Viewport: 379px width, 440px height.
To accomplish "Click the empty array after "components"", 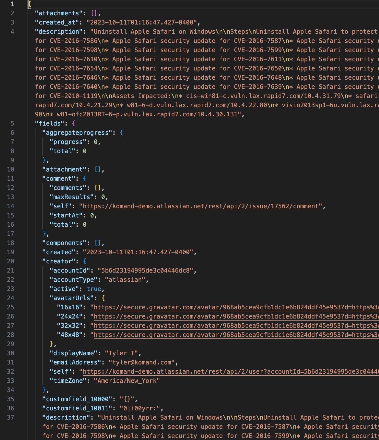I will tap(98, 243).
